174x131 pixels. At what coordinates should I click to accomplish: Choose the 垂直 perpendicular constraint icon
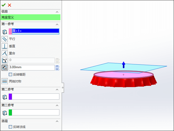(x=5, y=46)
